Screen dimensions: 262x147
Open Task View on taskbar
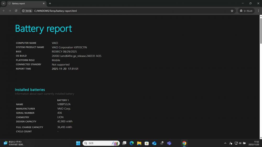coord(124,143)
